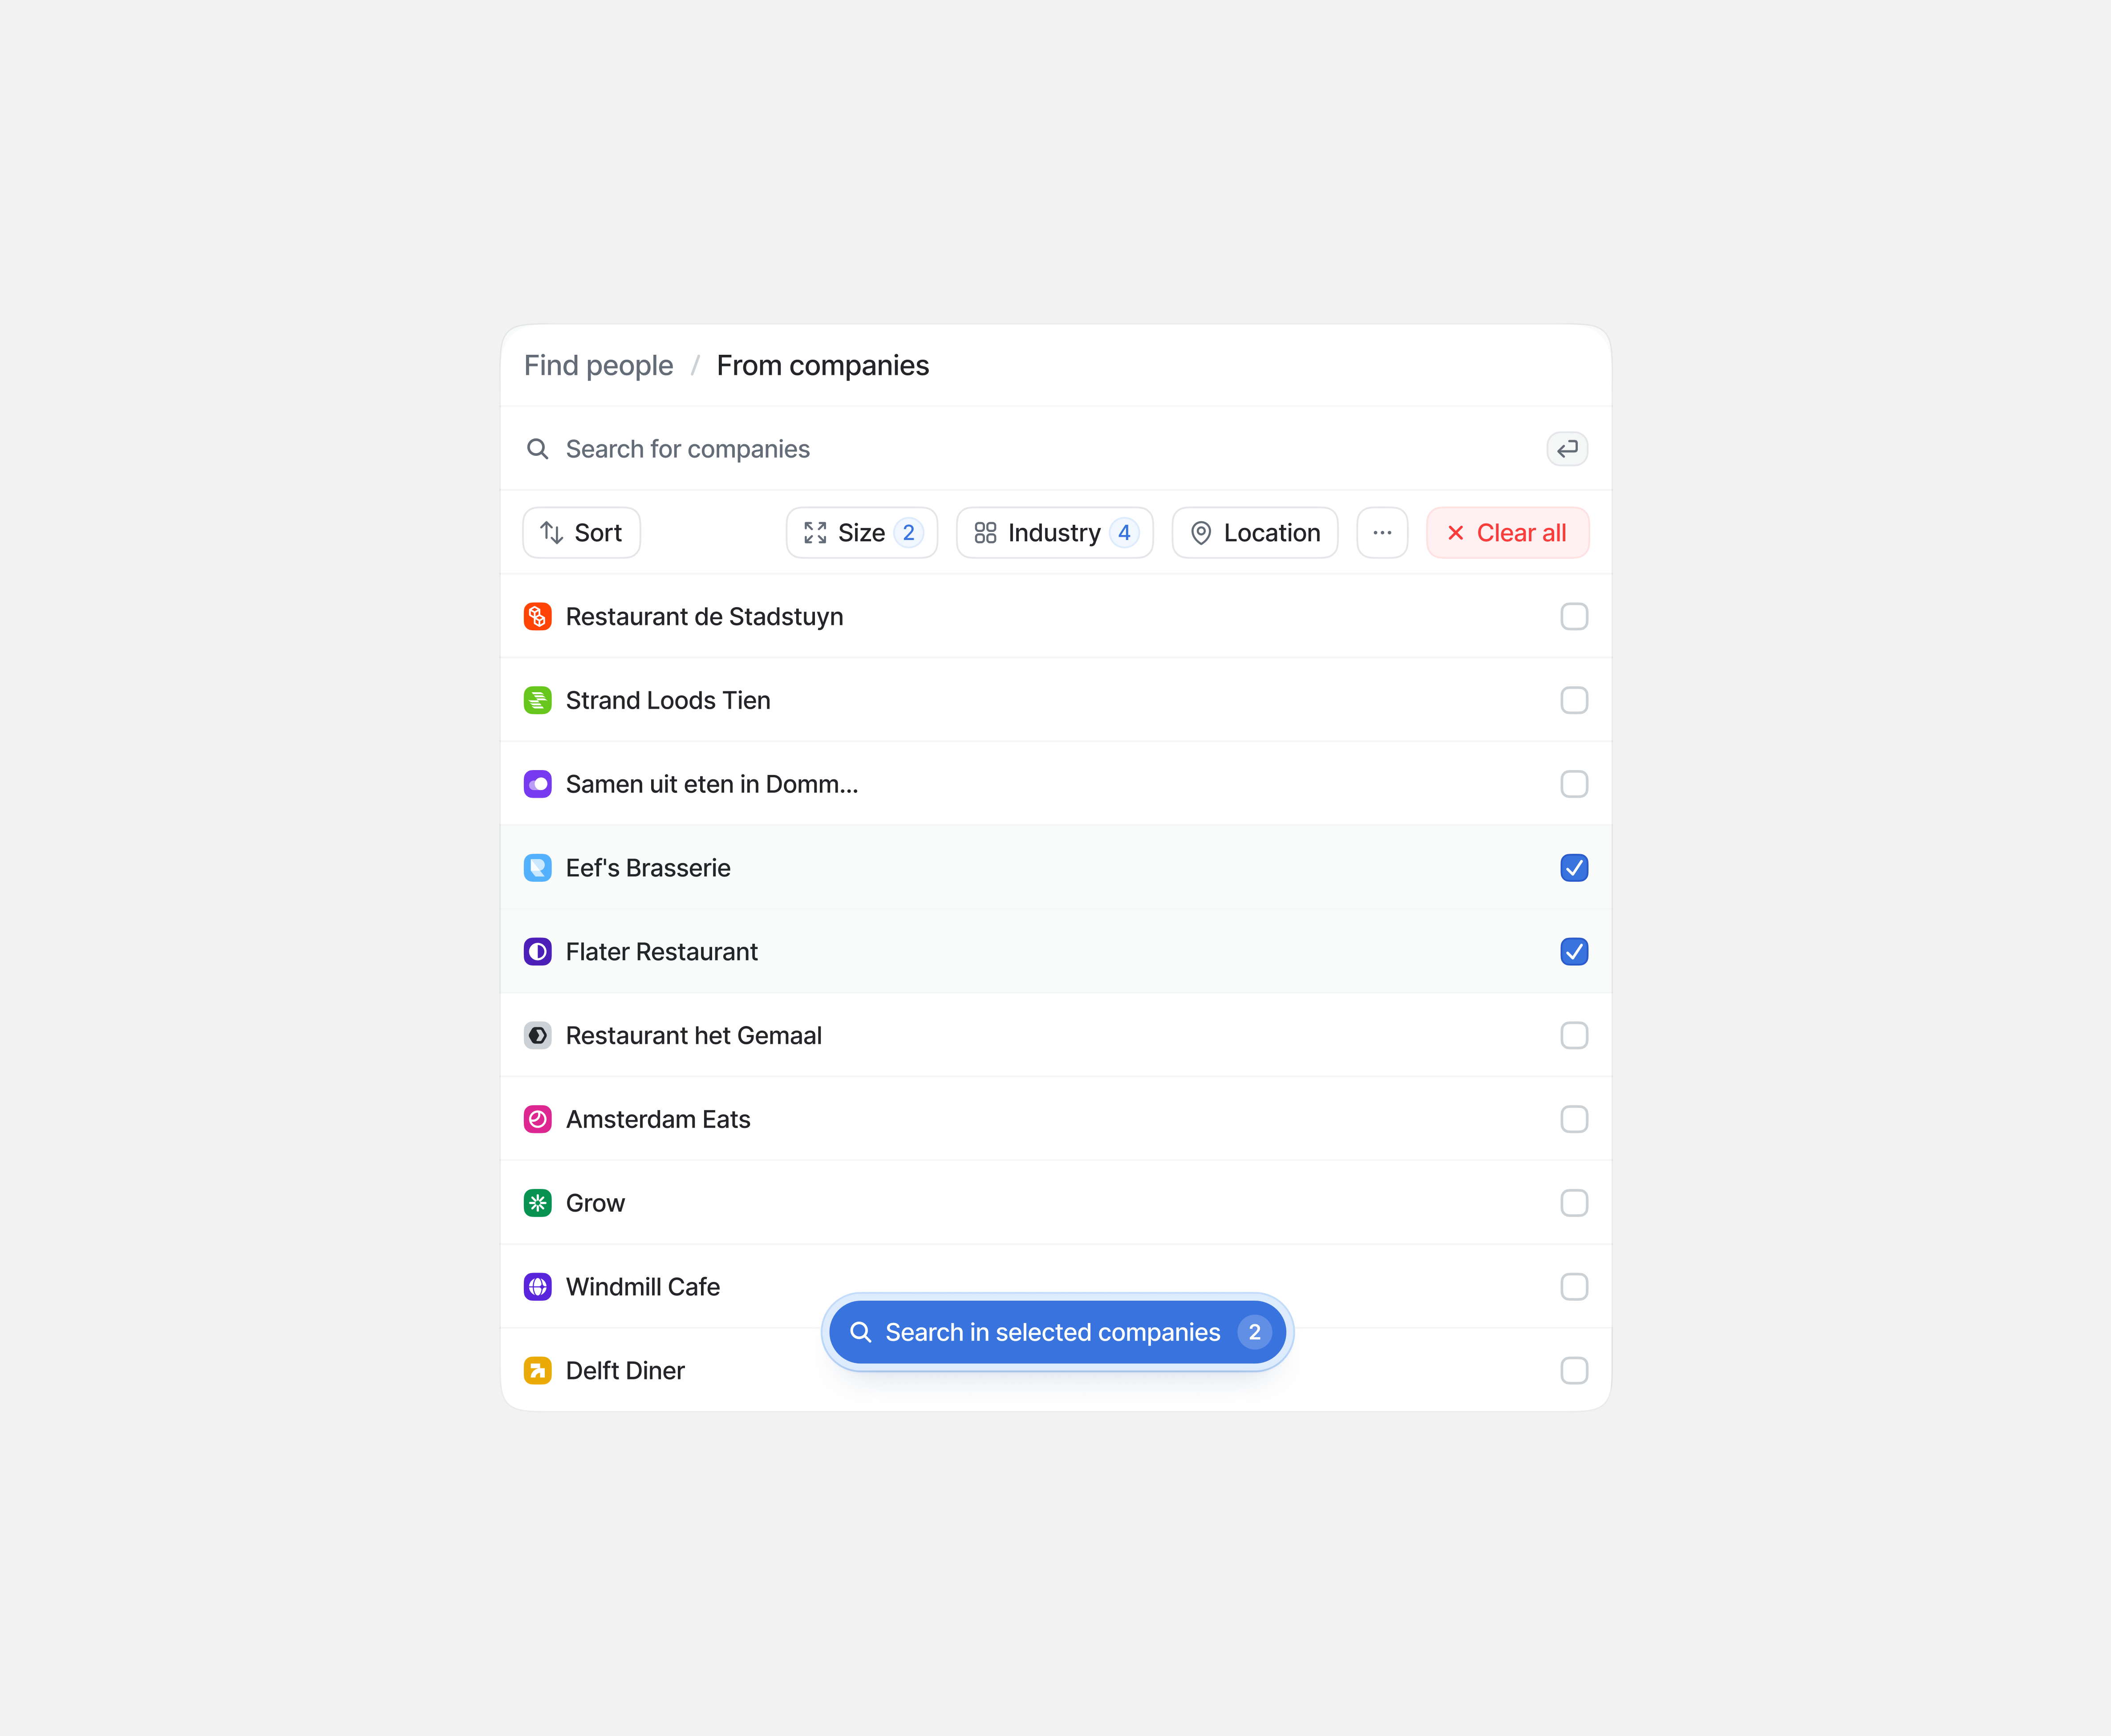Search in selected companies
Image resolution: width=2111 pixels, height=1736 pixels.
1055,1332
